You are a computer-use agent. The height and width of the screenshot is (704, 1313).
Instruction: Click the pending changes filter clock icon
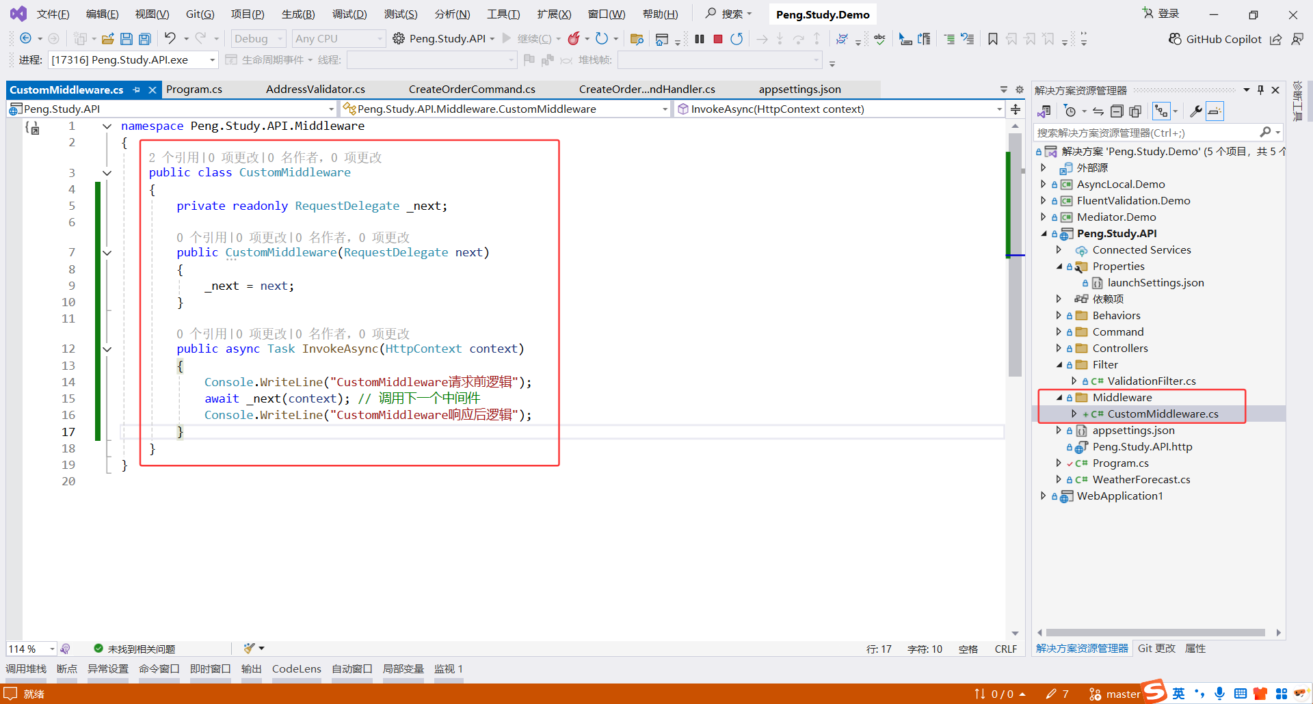pos(1071,111)
